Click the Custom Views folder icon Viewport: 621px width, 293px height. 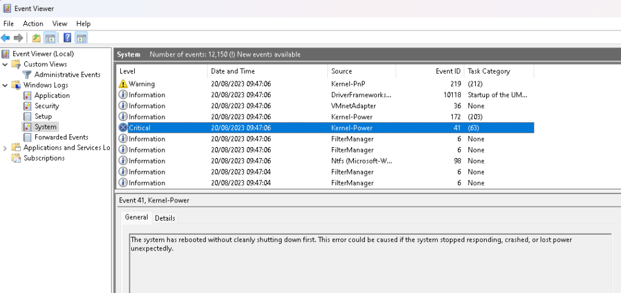coord(16,64)
